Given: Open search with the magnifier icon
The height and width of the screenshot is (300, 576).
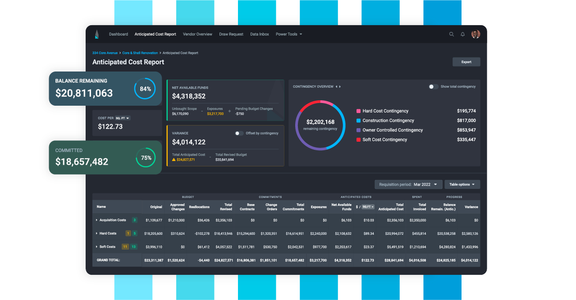Looking at the screenshot, I should click(x=451, y=34).
